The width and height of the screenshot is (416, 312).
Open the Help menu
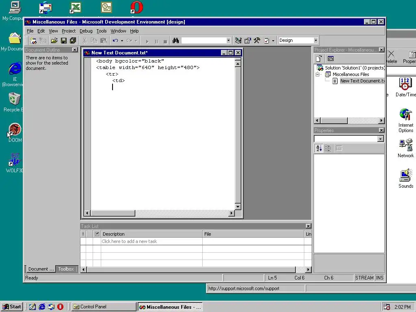pos(134,31)
